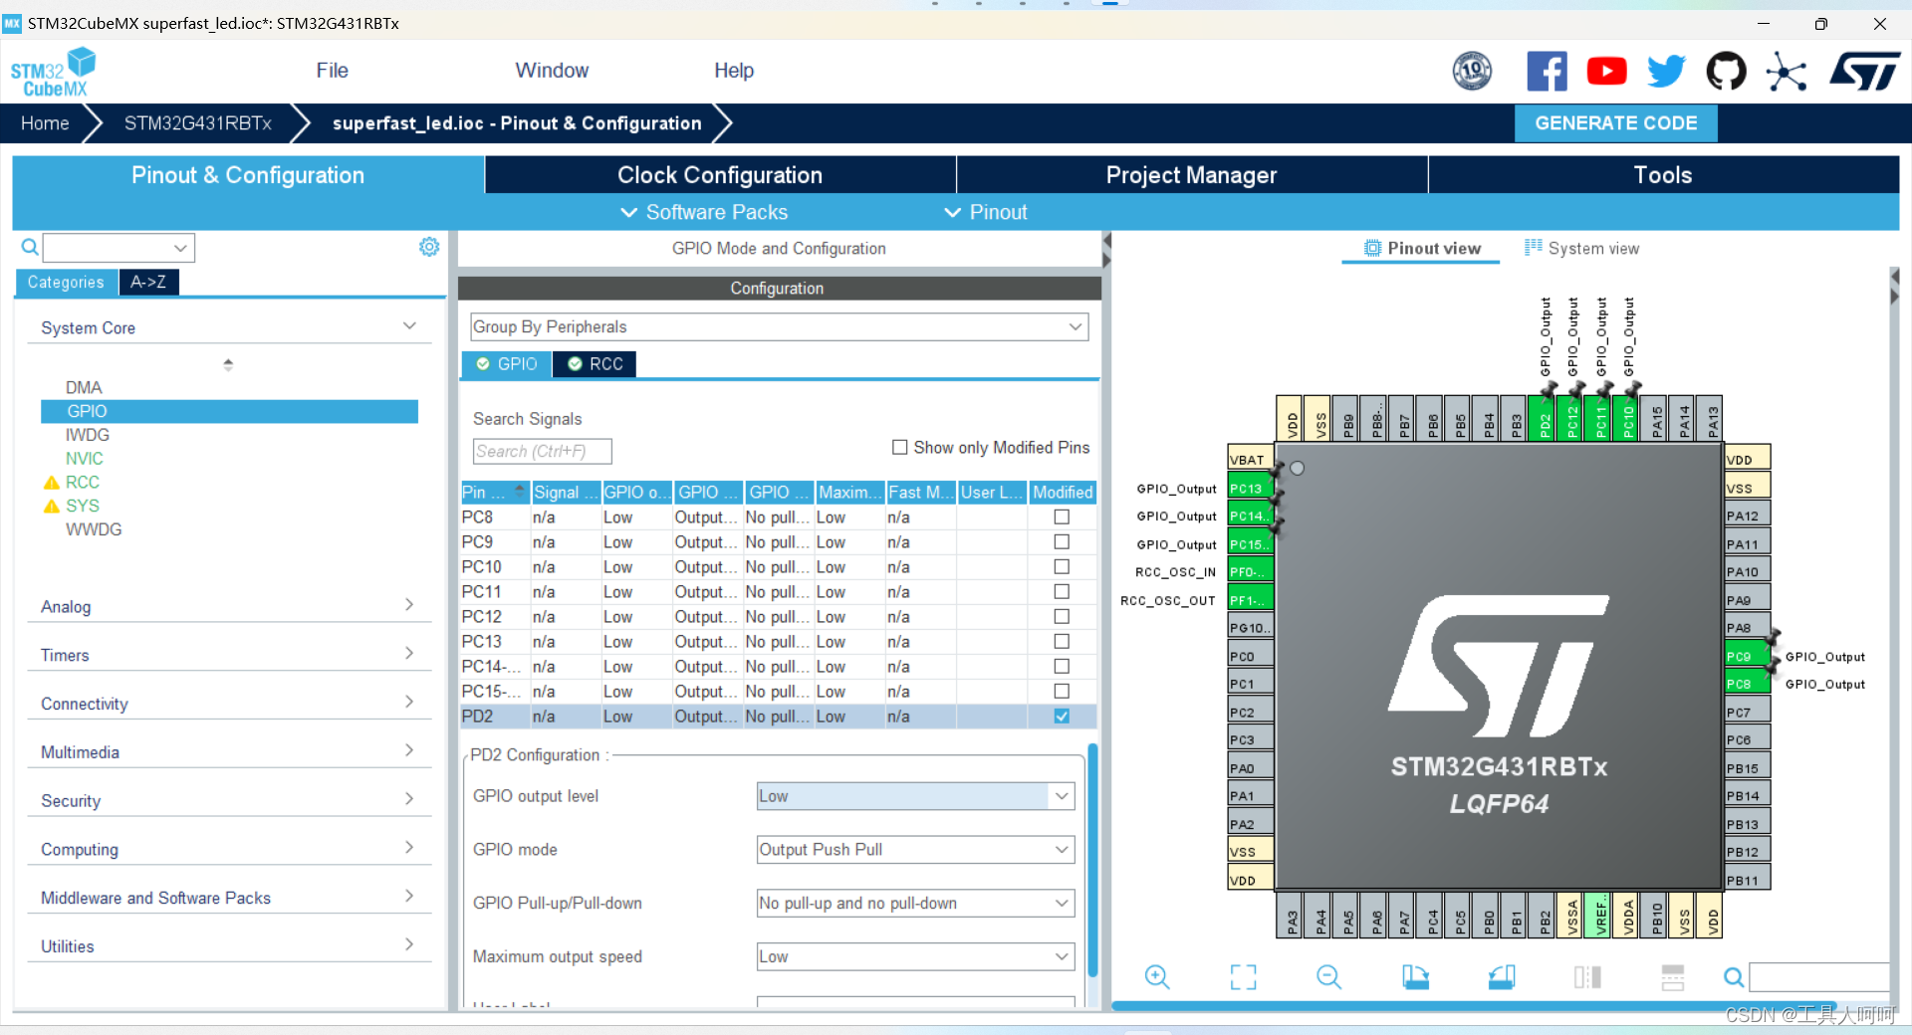Zoom out of the pinout view
Viewport: 1912px width, 1035px height.
tap(1329, 977)
